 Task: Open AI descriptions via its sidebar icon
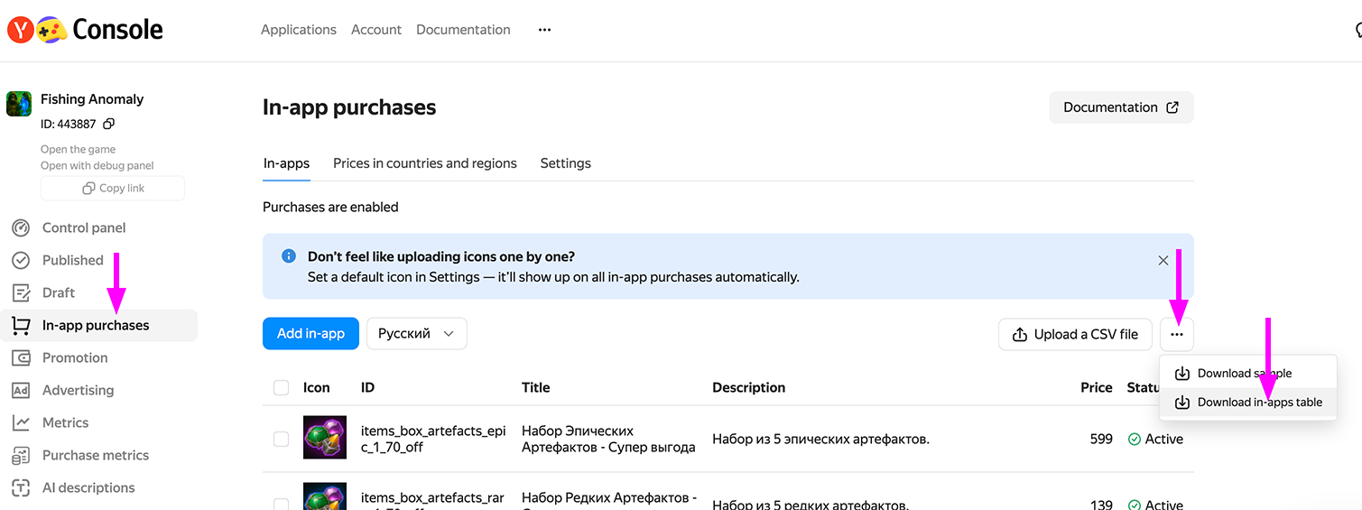(x=21, y=488)
